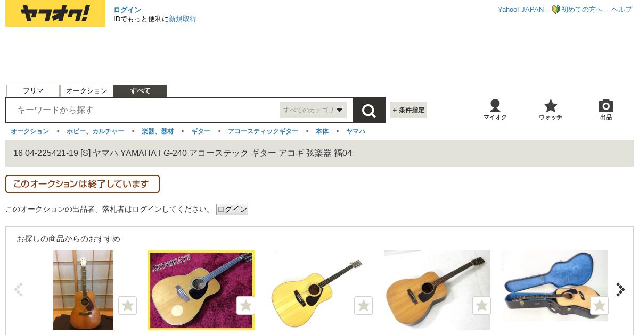Click the magnifying glass search button
This screenshot has width=639, height=335.
pos(369,110)
